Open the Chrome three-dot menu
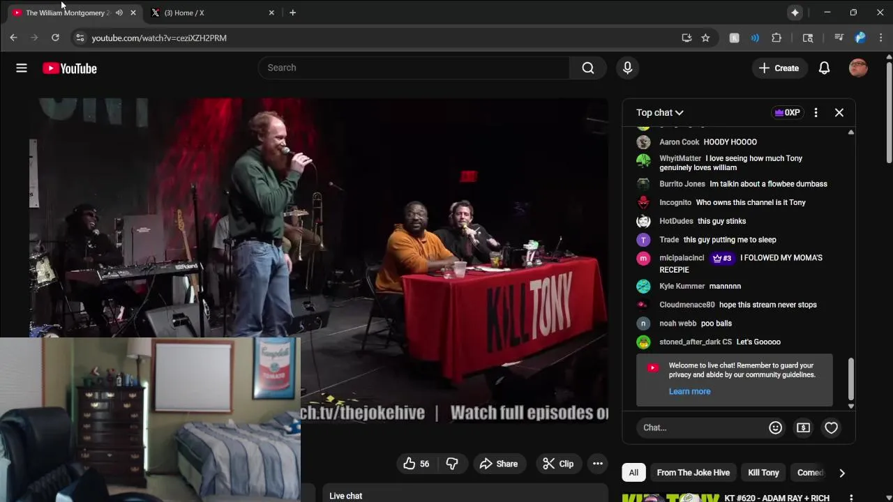Image resolution: width=893 pixels, height=502 pixels. point(881,38)
